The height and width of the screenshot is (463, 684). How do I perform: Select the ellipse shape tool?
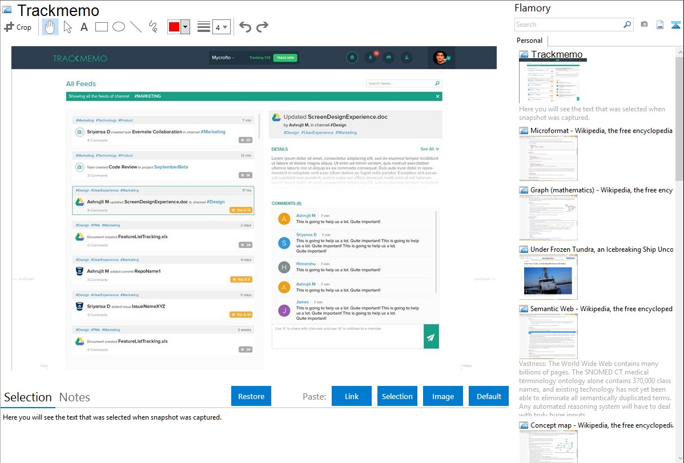119,27
